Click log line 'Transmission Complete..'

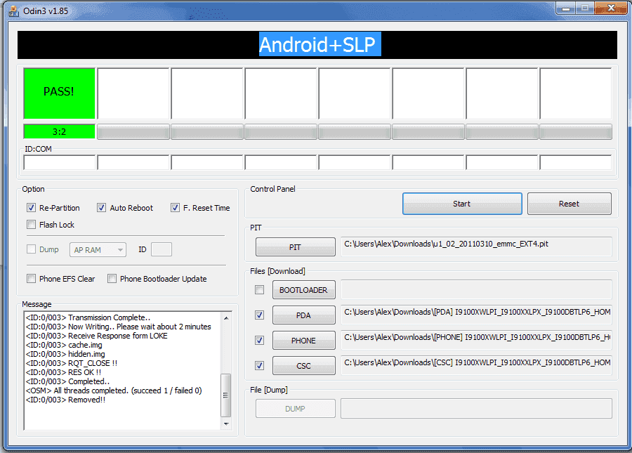[88, 317]
